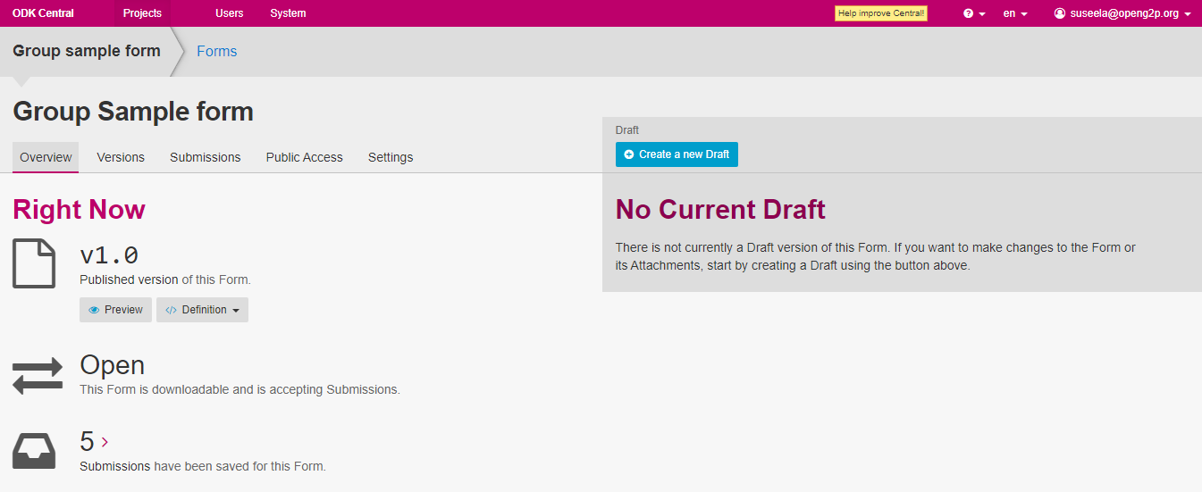This screenshot has height=492, width=1202.
Task: Click the exchange arrows icon beside Open
Action: pyautogui.click(x=38, y=376)
